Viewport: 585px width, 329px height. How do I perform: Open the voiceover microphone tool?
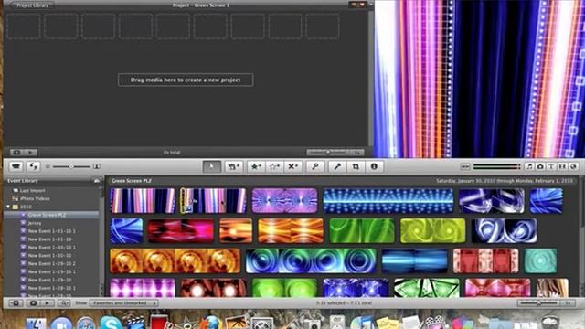[x=337, y=166]
